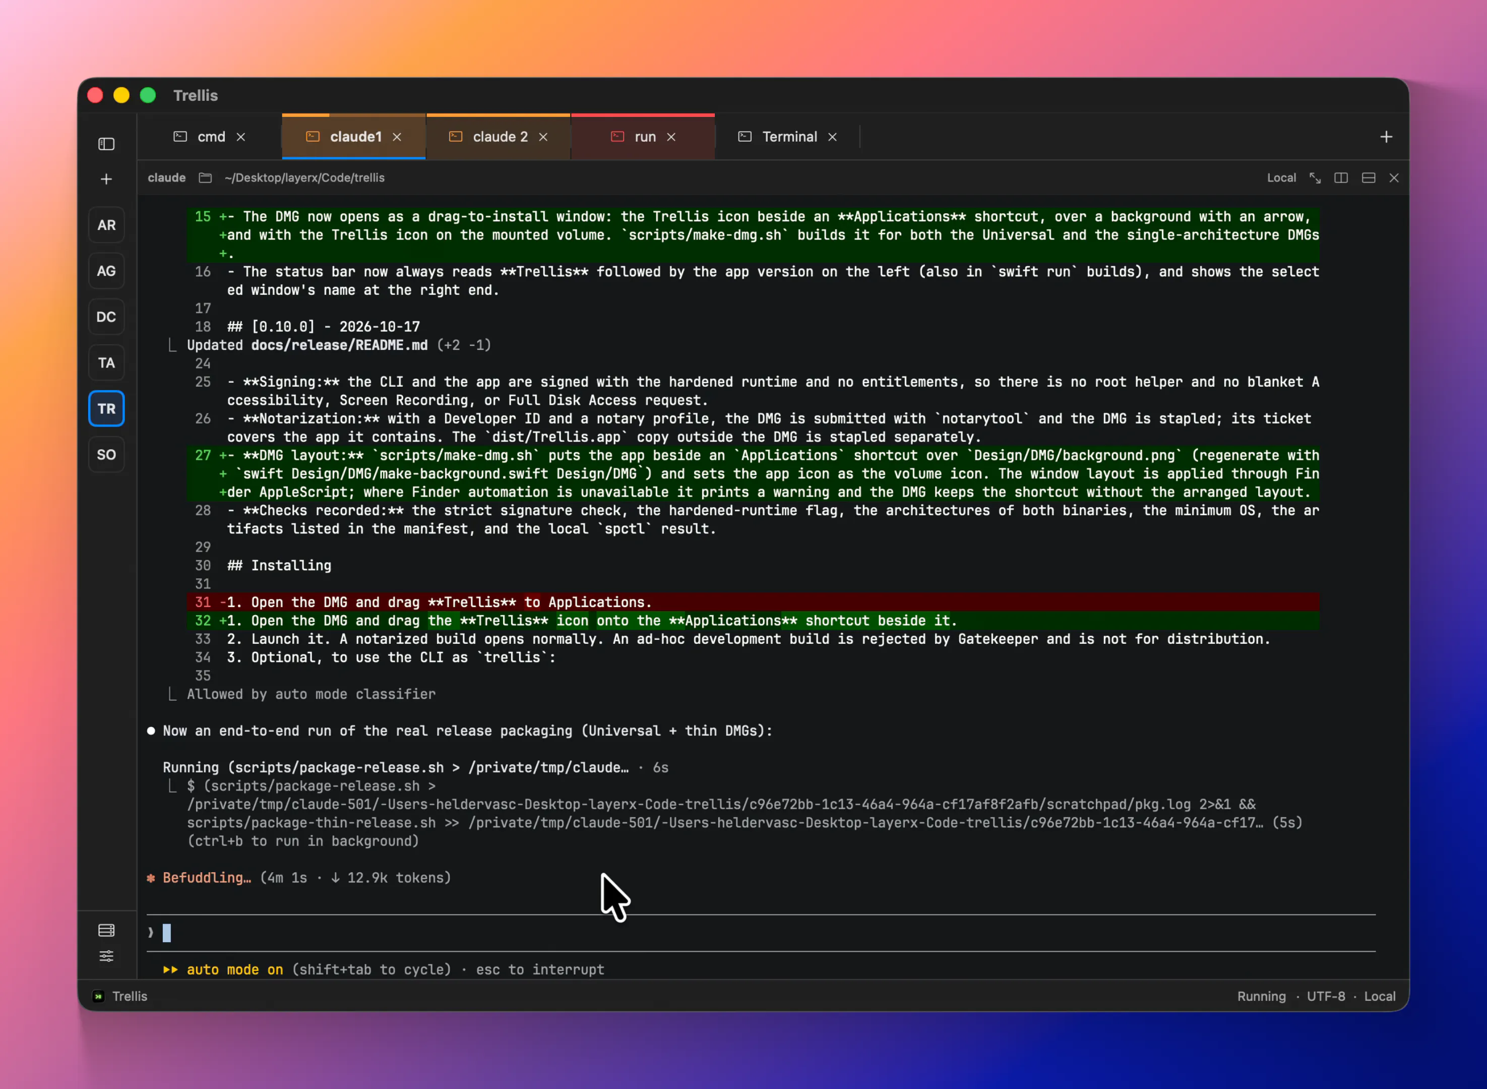Close the claude 2 tab
Screen dimensions: 1487x1089
click(543, 137)
